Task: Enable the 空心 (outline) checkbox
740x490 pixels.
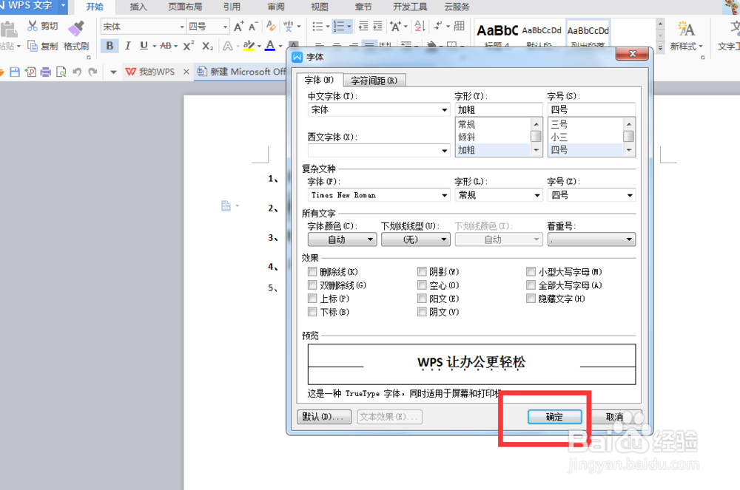Action: pyautogui.click(x=422, y=285)
